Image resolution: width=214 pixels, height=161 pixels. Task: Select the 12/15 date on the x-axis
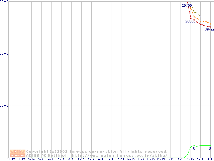tap(160, 159)
